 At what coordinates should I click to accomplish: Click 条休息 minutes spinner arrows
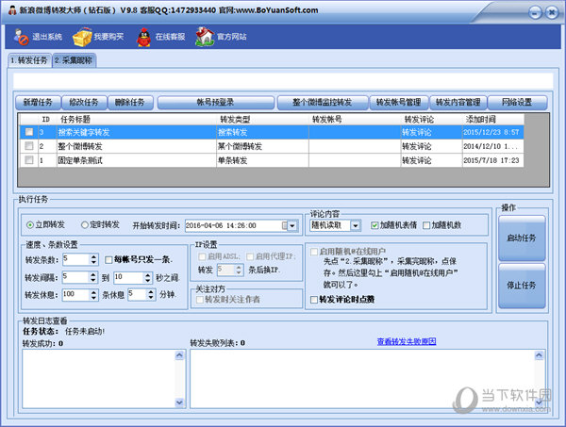[152, 295]
